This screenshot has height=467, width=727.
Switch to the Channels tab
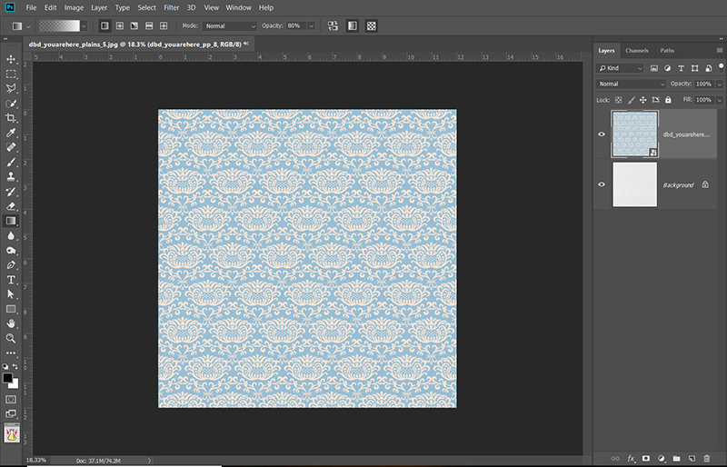(x=637, y=50)
